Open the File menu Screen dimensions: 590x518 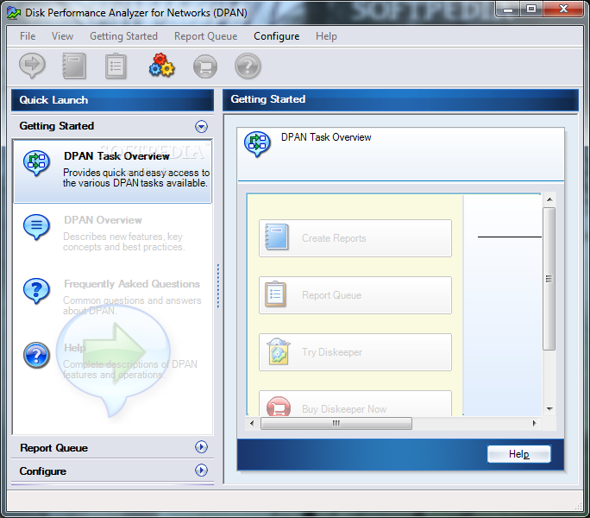(x=28, y=36)
